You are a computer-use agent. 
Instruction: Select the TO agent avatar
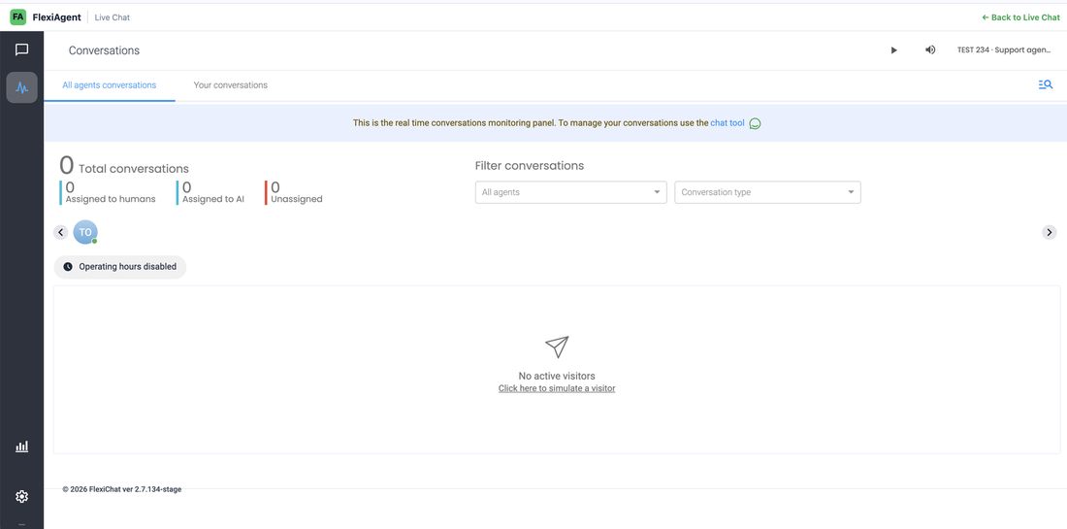(85, 232)
